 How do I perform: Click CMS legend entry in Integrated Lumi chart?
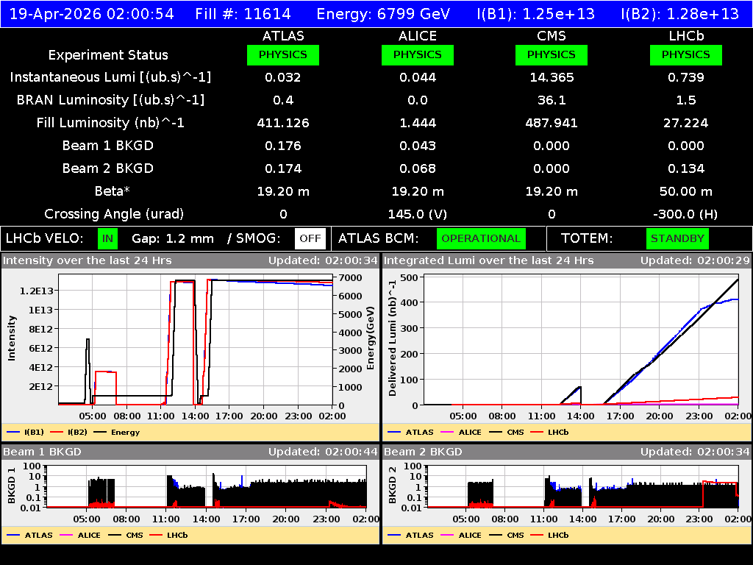(x=507, y=432)
